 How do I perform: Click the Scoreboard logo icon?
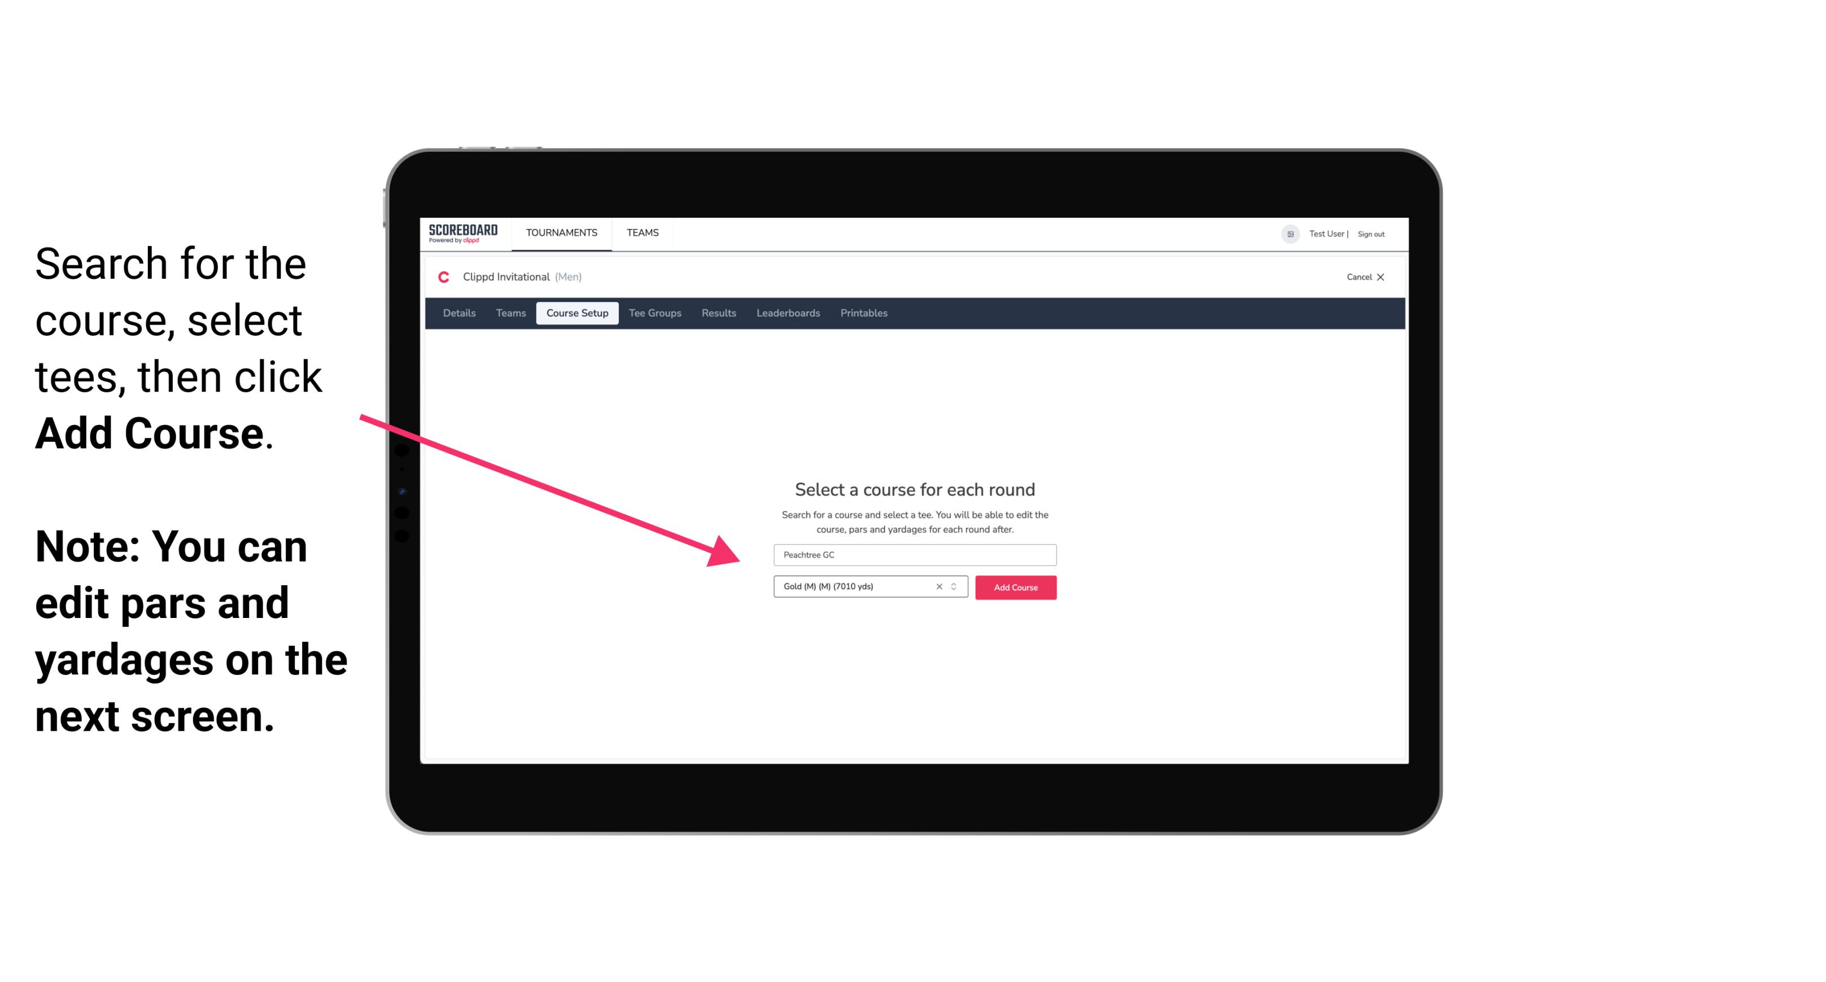[464, 234]
